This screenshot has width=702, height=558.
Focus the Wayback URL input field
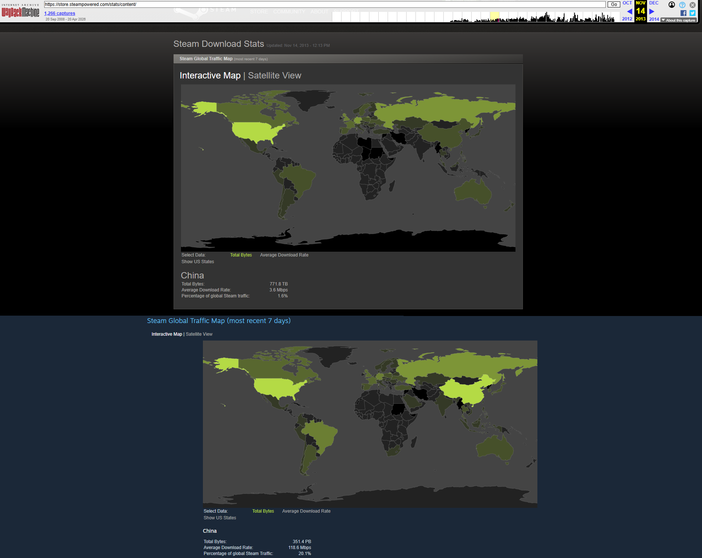pos(325,4)
